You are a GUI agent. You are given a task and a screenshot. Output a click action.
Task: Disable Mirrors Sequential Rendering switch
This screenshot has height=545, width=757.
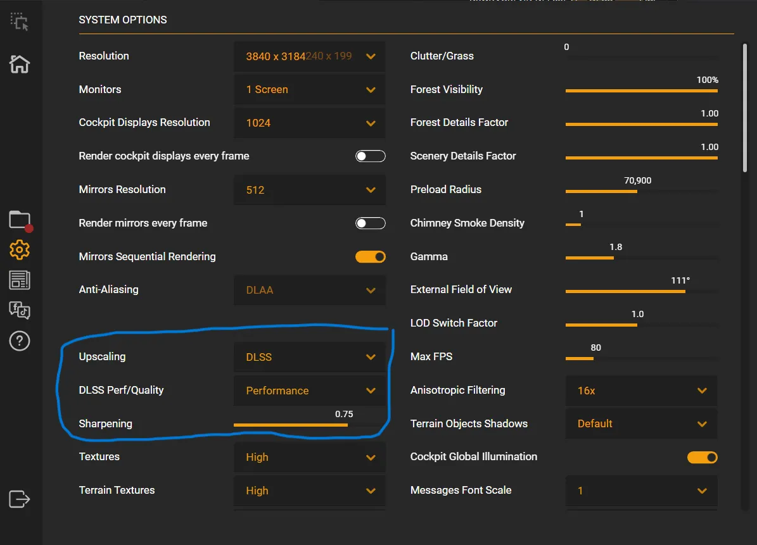pos(371,256)
